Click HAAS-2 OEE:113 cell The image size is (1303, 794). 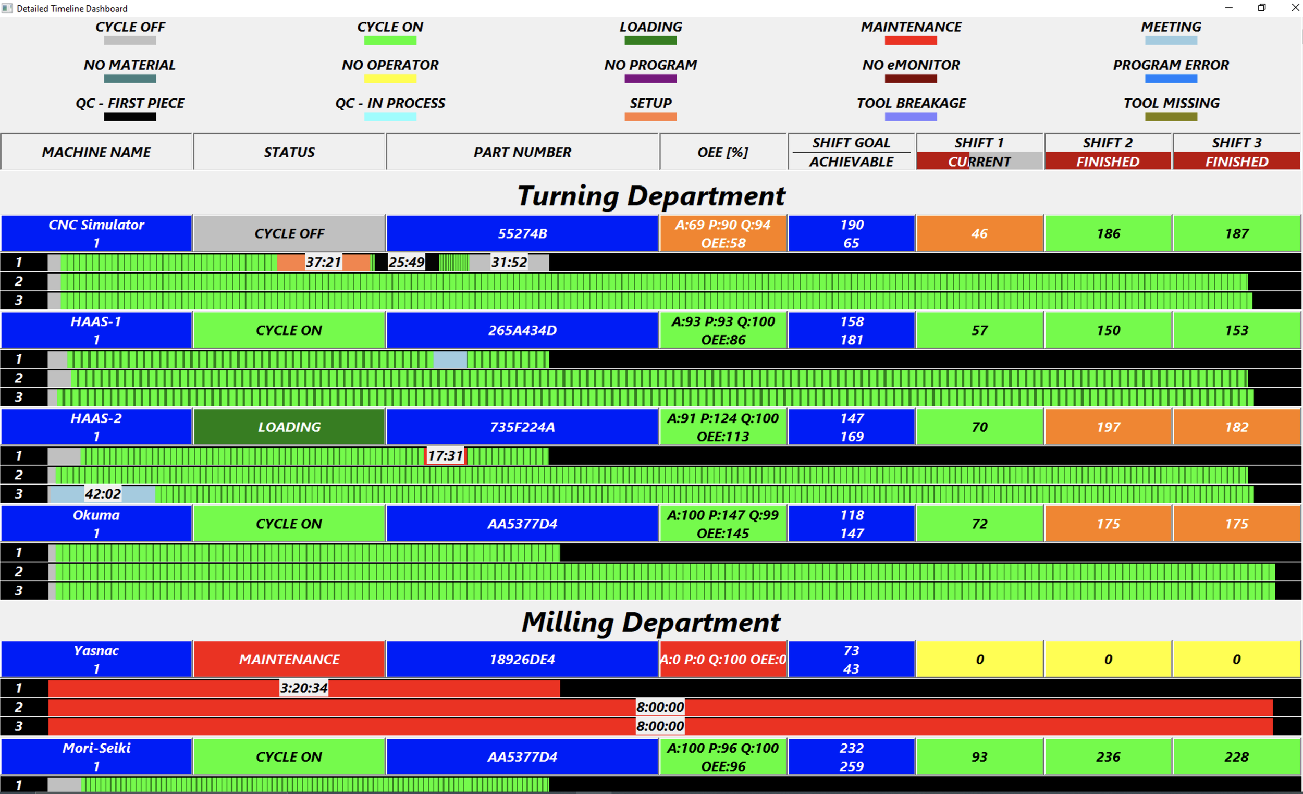[x=723, y=427]
